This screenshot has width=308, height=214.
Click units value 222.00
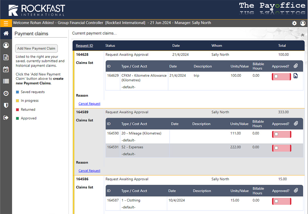point(236,147)
